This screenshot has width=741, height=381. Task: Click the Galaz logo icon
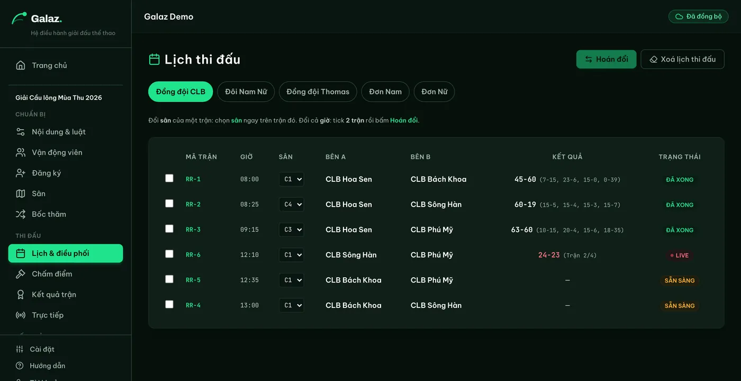click(x=20, y=19)
